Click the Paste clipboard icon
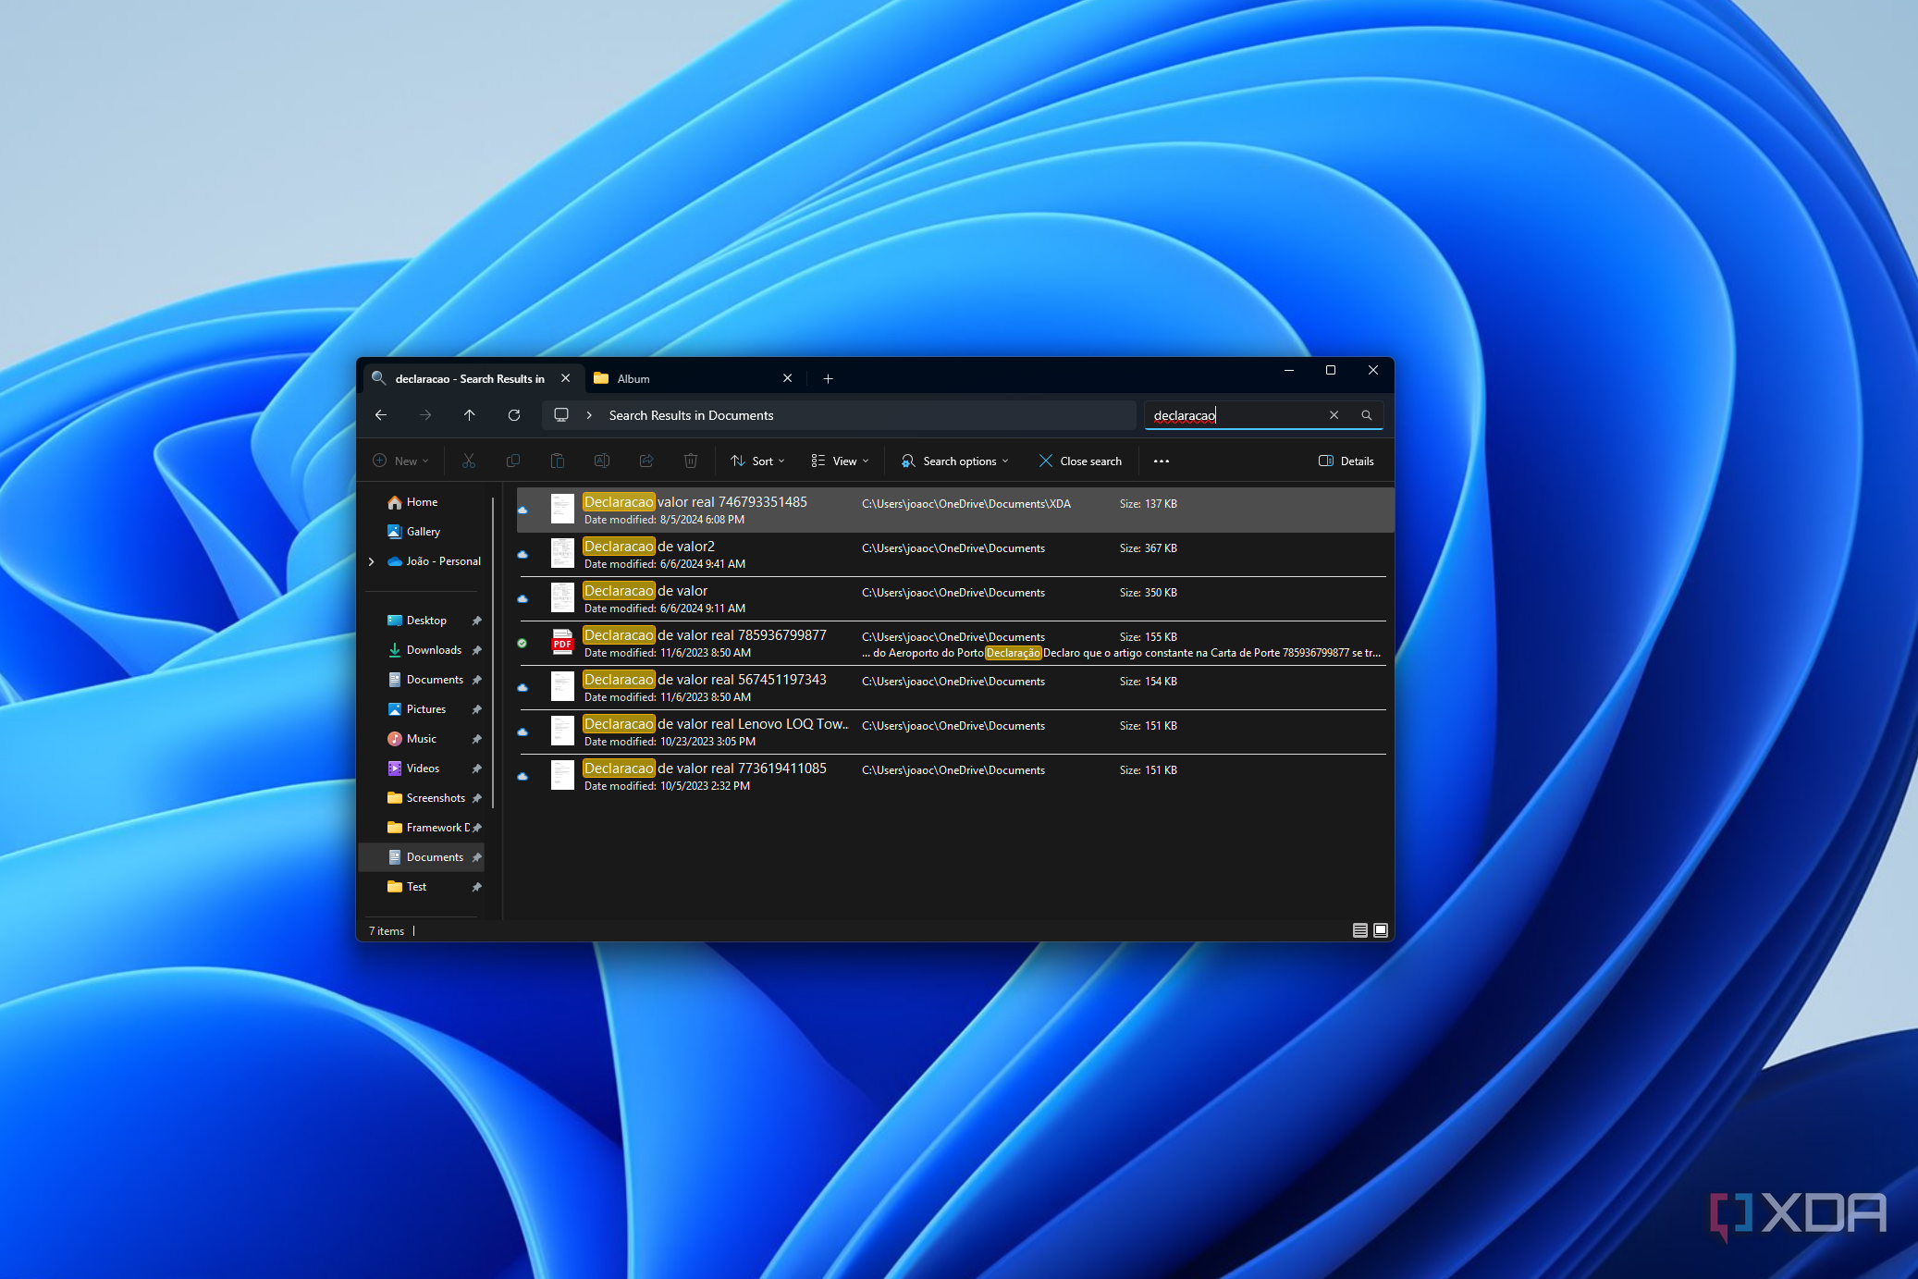Image resolution: width=1918 pixels, height=1279 pixels. tap(558, 461)
